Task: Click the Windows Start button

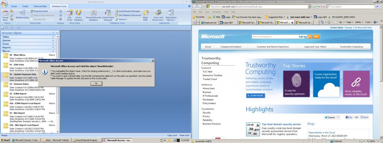Action: tap(5, 140)
